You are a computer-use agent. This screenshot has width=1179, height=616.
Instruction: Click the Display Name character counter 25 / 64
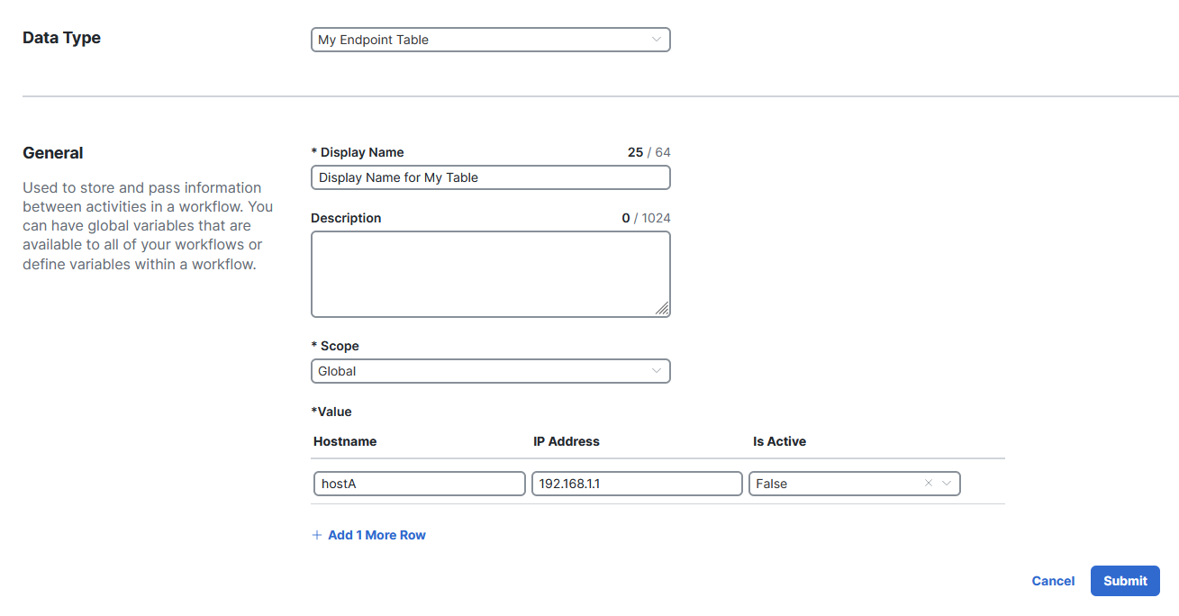pos(648,152)
